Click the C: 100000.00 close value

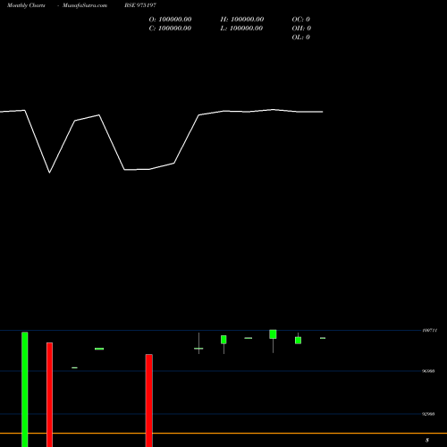[x=170, y=29]
